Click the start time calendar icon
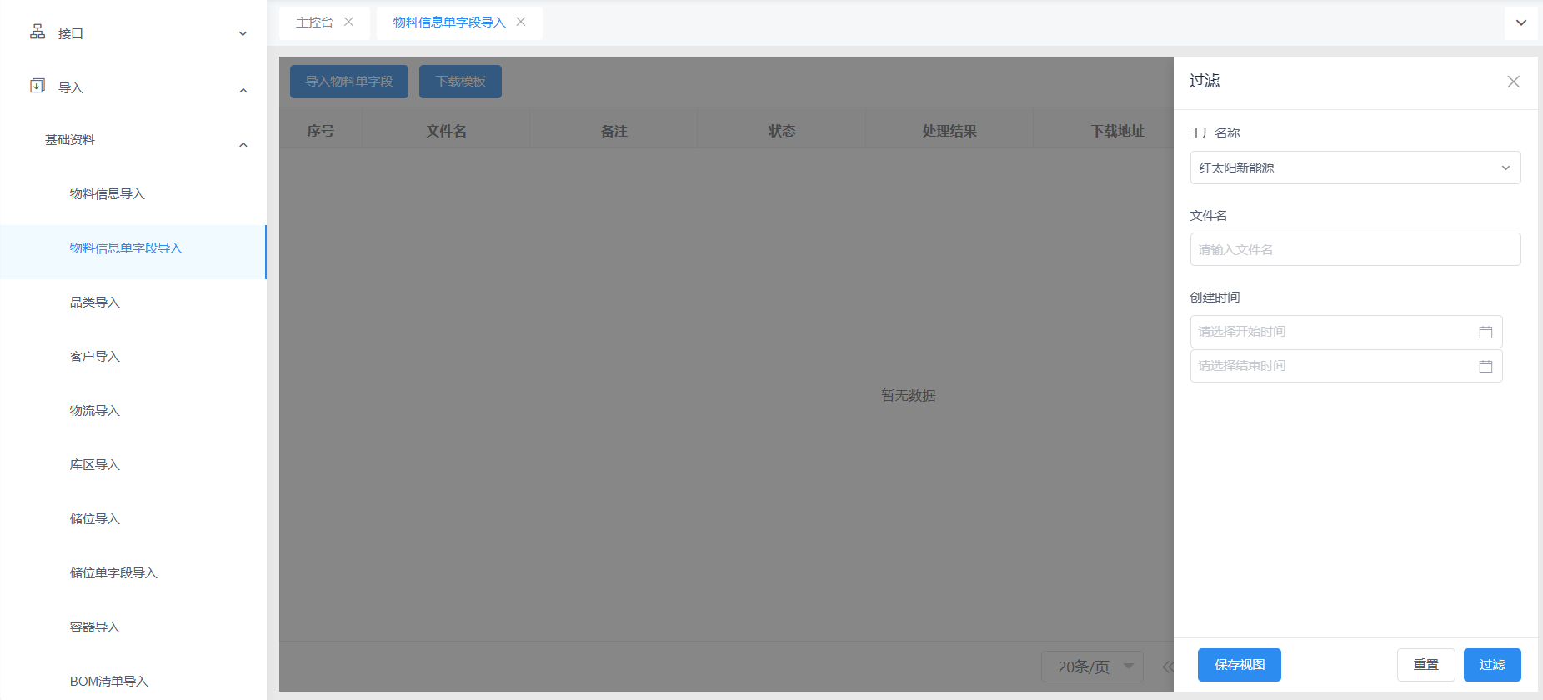Viewport: 1543px width, 700px height. pos(1485,332)
